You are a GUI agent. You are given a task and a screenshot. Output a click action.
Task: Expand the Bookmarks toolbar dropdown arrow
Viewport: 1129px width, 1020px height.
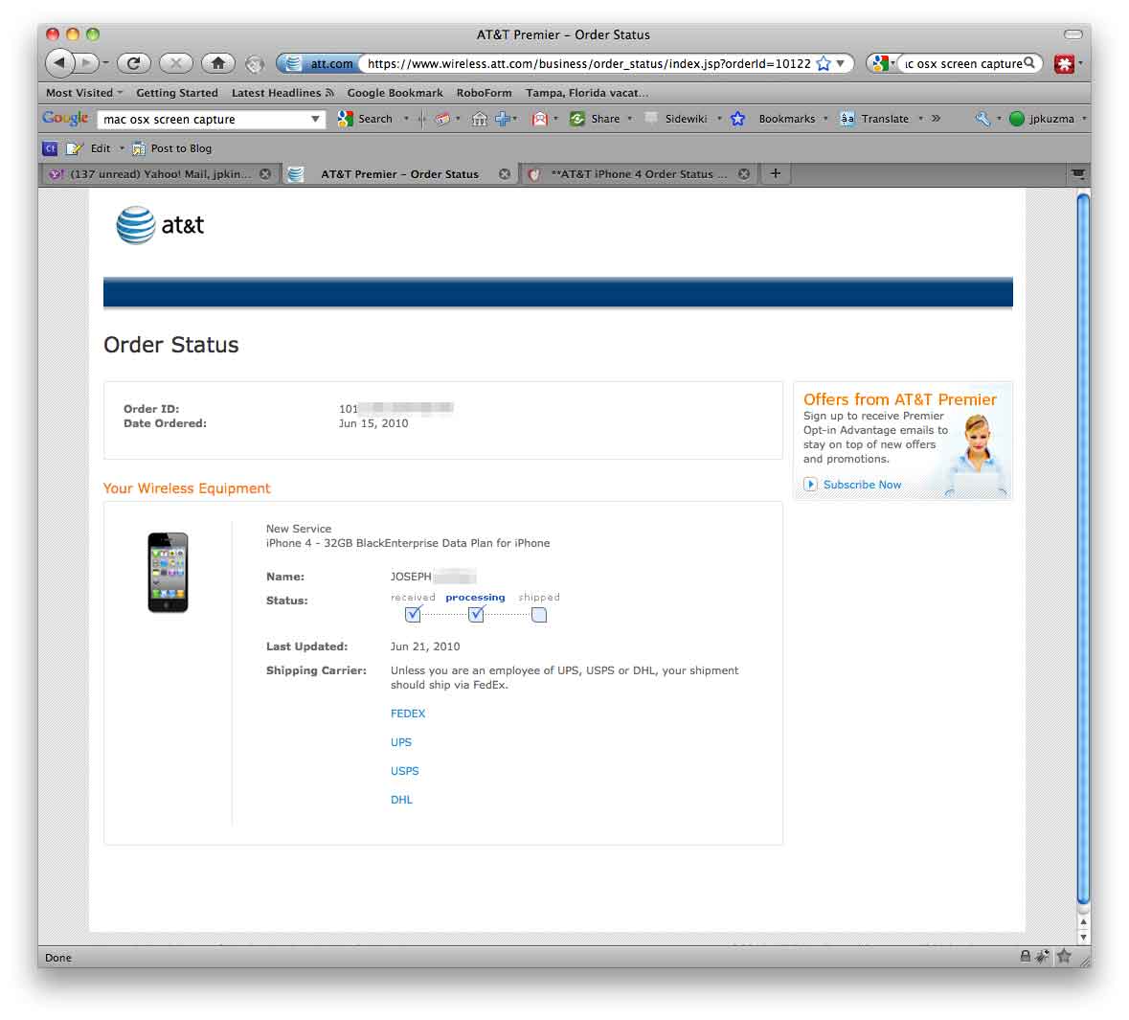tap(825, 119)
